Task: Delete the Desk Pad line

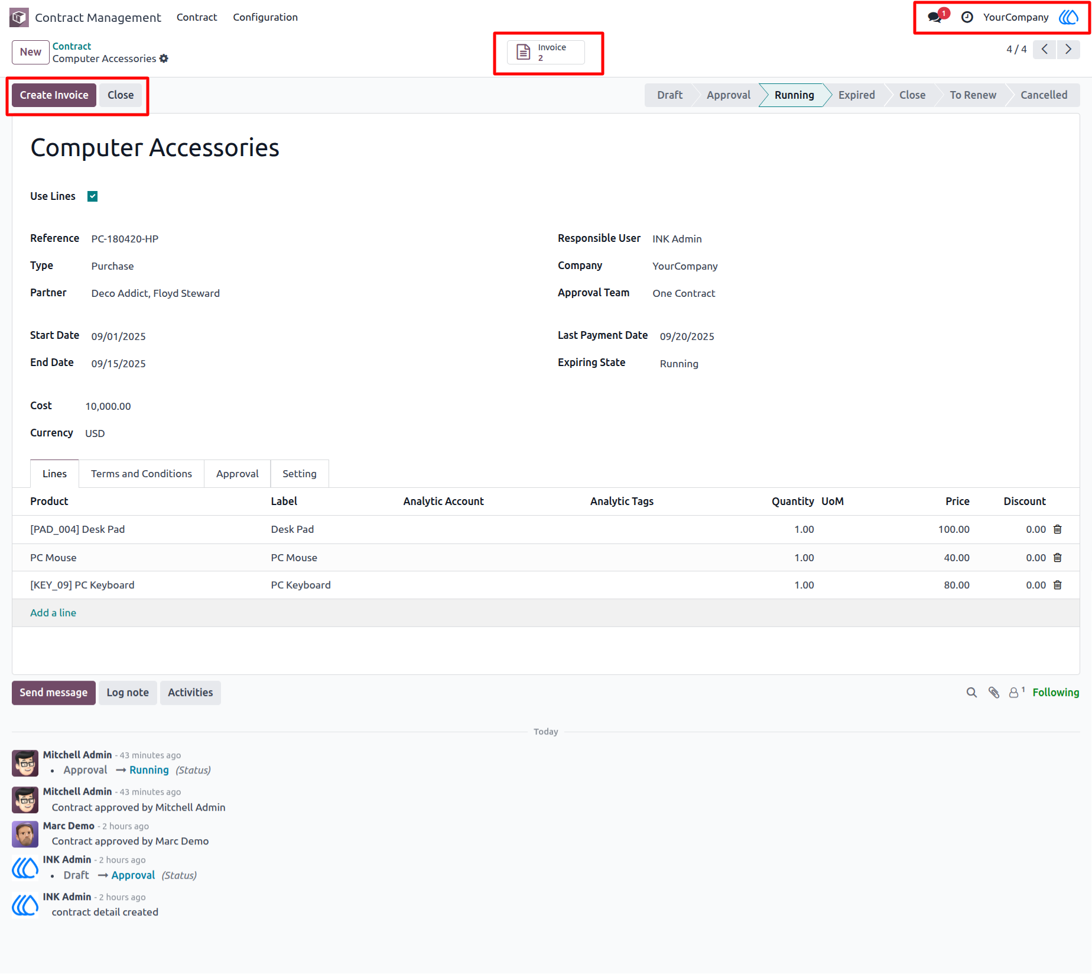Action: (1058, 529)
